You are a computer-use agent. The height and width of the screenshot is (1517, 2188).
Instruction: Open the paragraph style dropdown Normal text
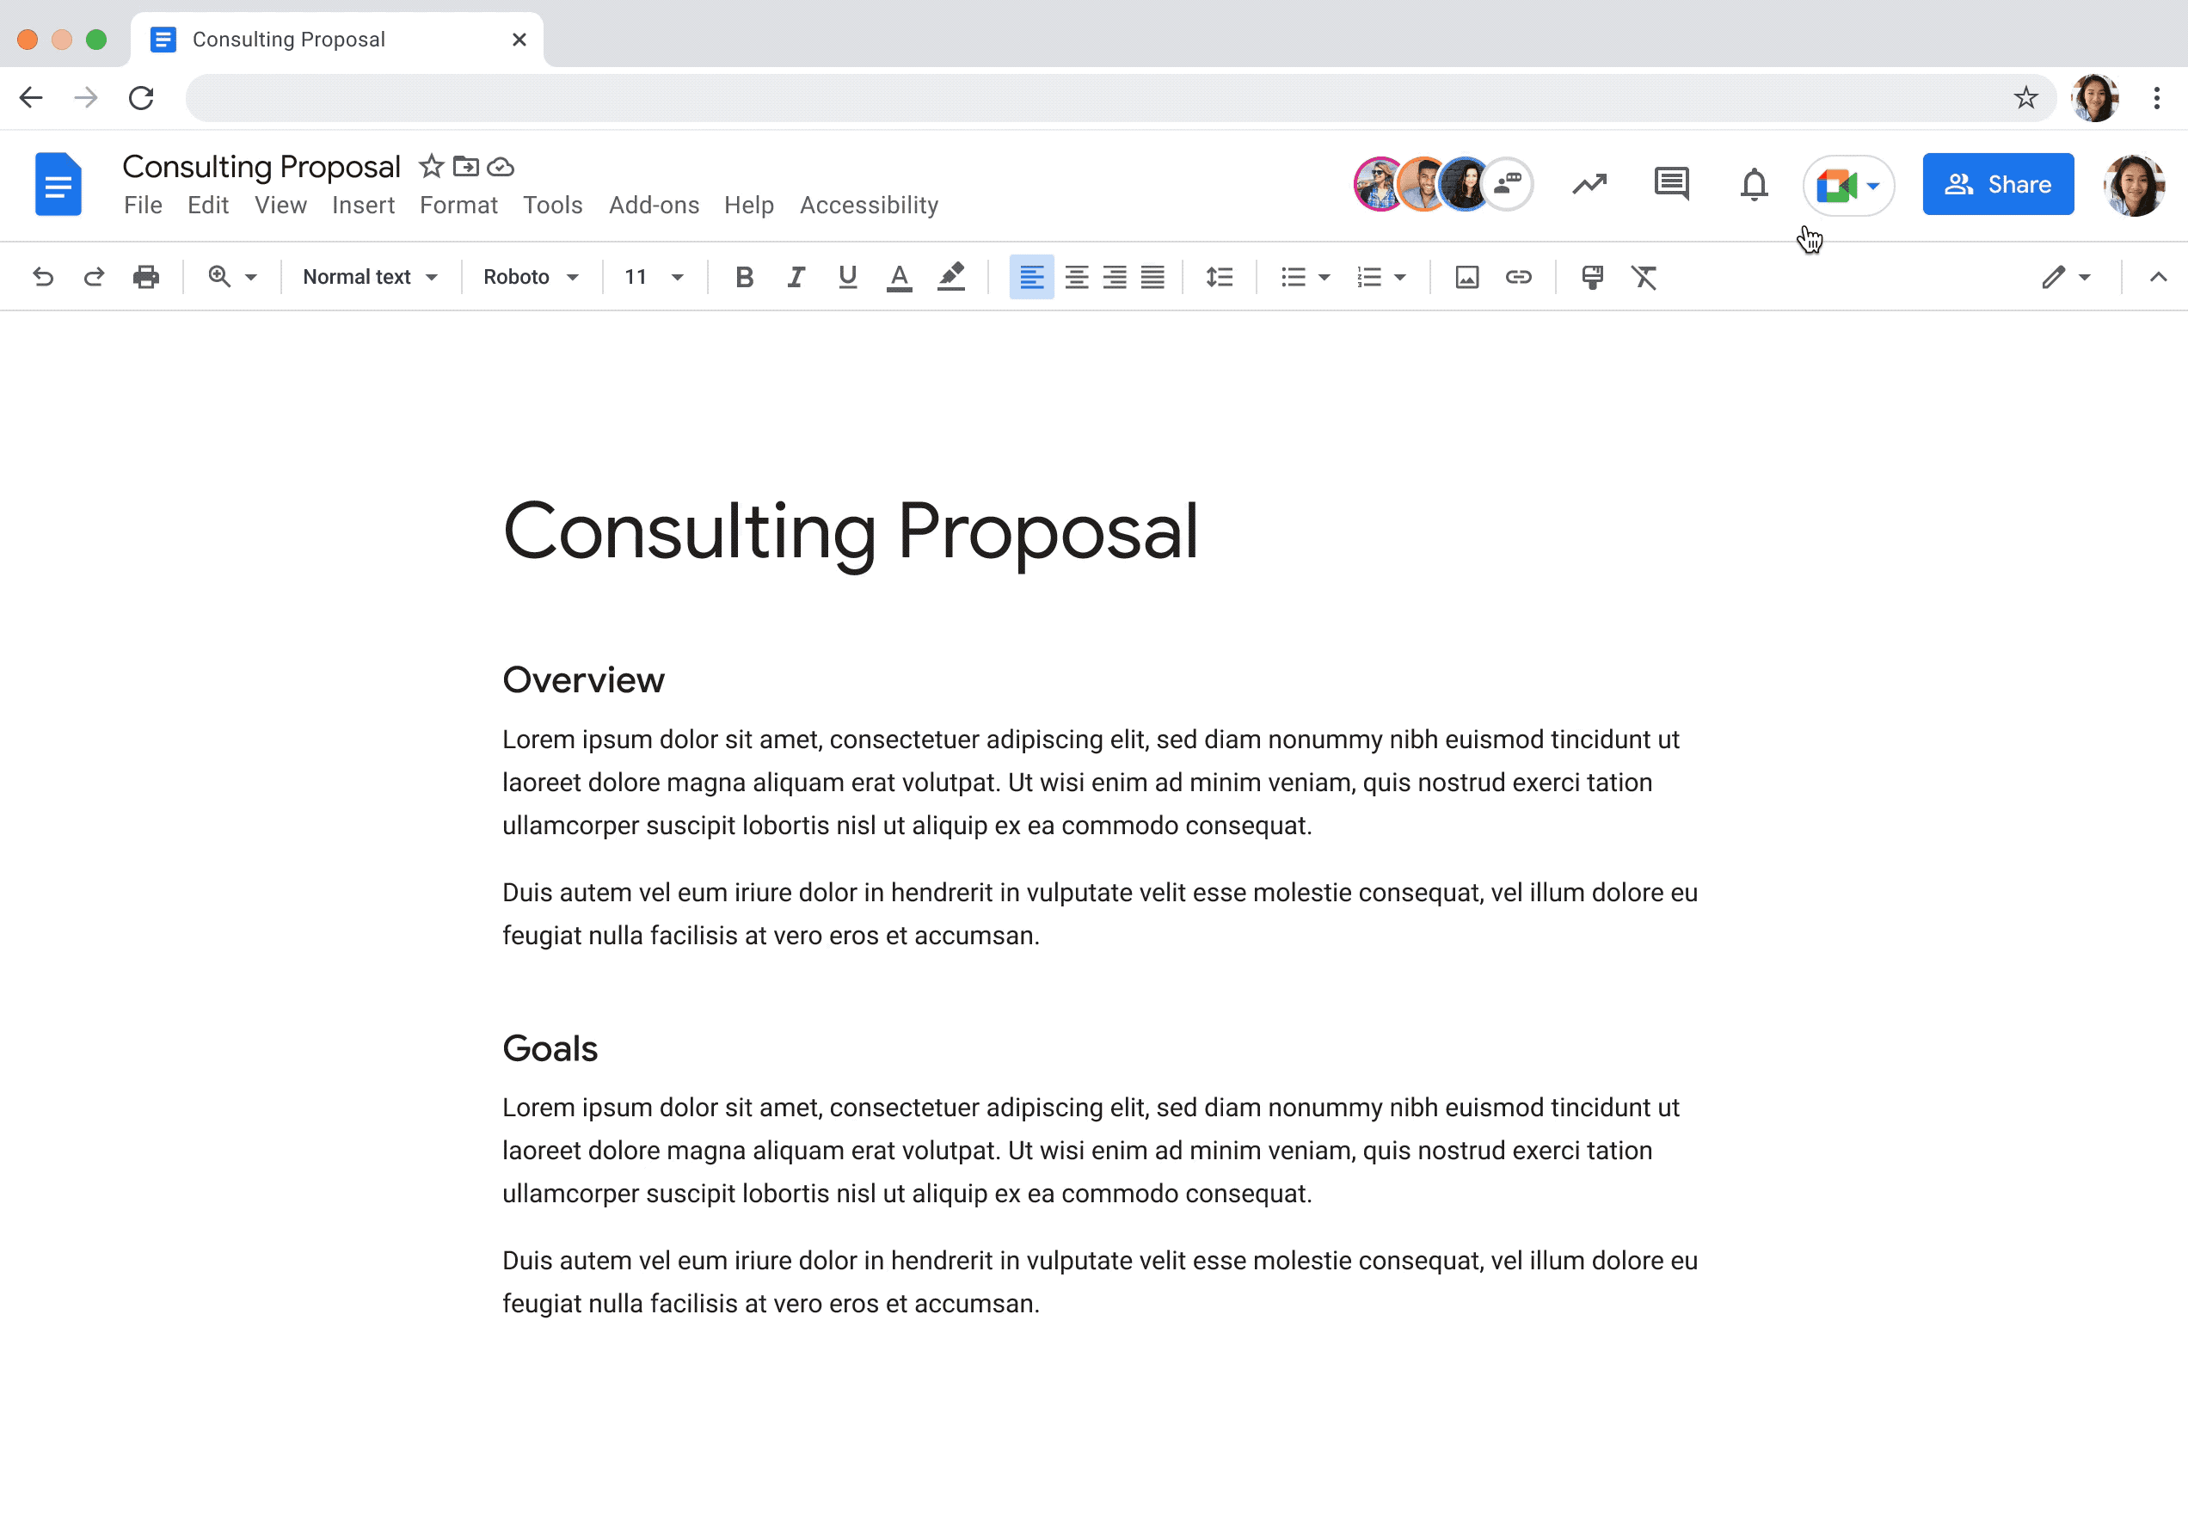[x=366, y=276]
